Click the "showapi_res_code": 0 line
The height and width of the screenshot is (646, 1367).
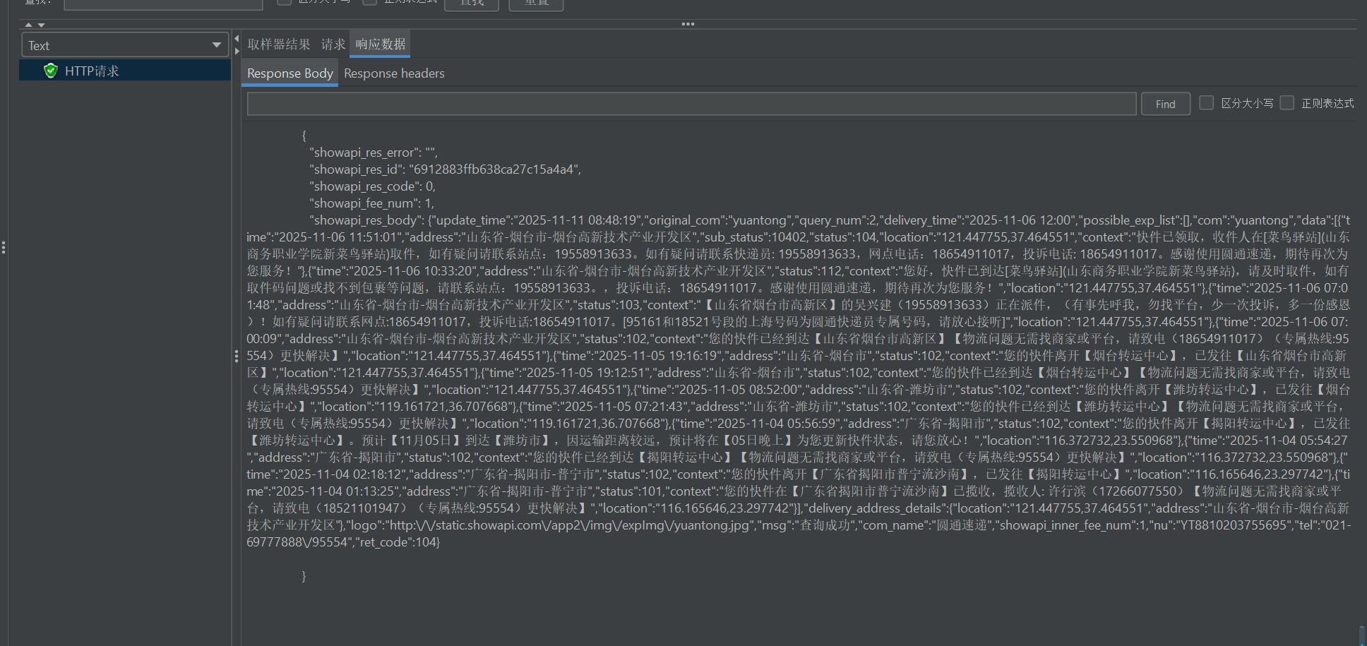[372, 186]
